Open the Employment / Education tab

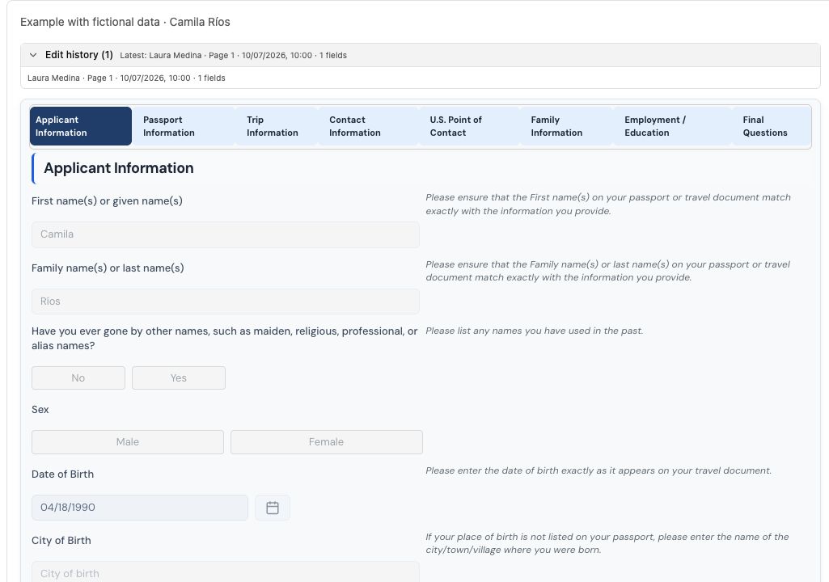[x=673, y=126]
